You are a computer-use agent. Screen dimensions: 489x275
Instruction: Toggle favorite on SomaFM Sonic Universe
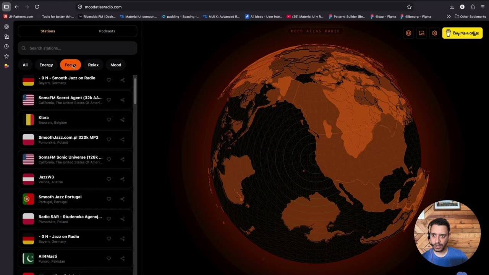[109, 160]
